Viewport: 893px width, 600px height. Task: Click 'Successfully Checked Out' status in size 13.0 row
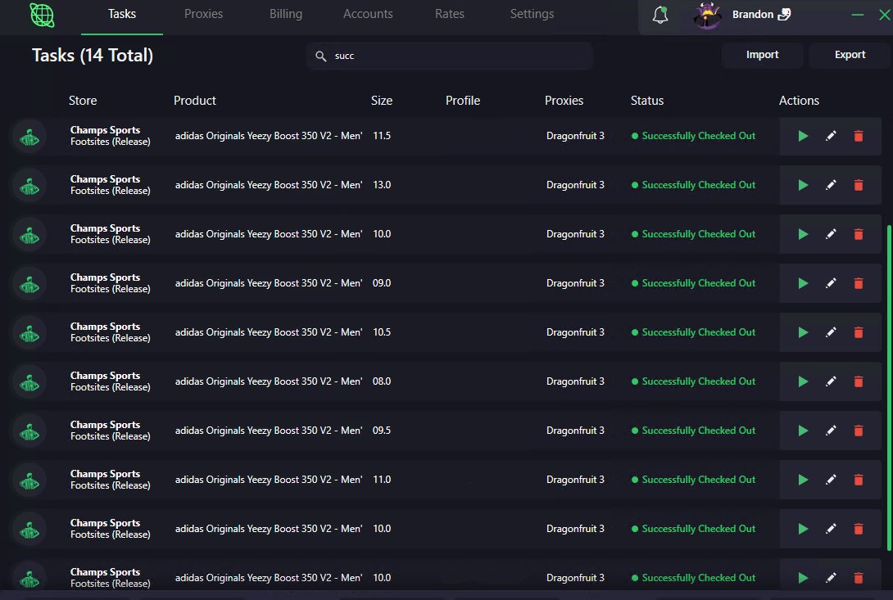click(x=698, y=185)
